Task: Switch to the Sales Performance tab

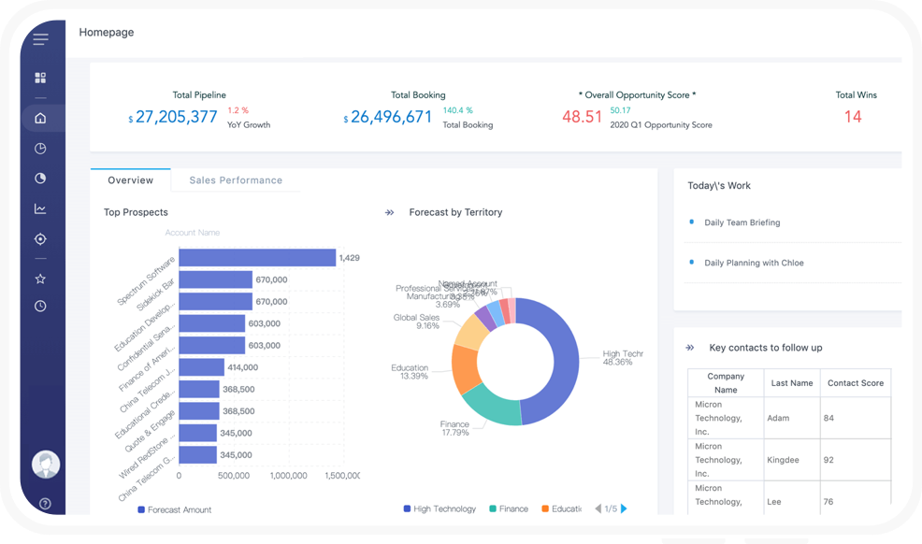Action: point(236,180)
